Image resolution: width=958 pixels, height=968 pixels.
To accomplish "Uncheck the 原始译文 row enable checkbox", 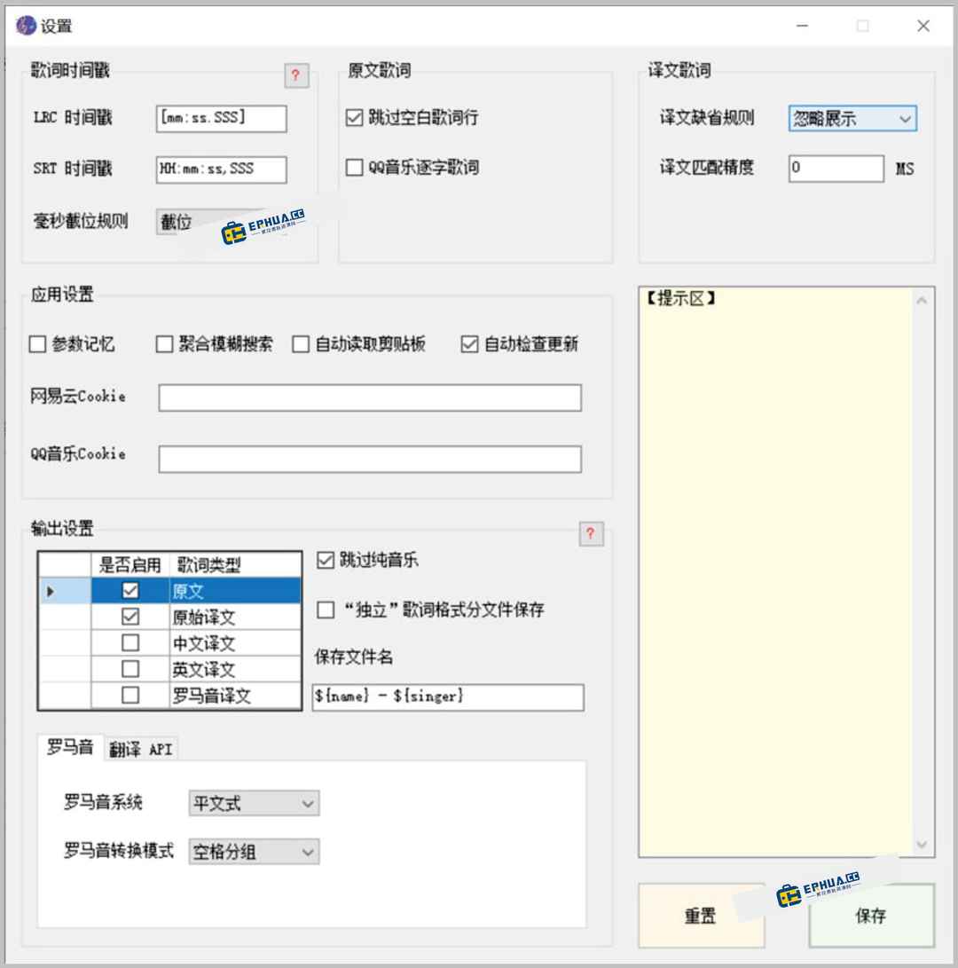I will tap(130, 617).
